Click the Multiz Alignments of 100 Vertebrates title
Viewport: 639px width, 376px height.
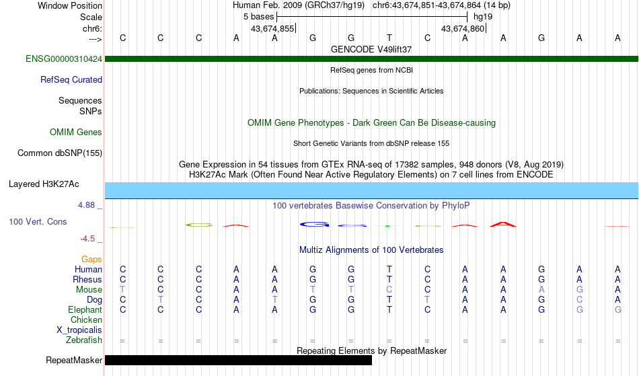371,250
